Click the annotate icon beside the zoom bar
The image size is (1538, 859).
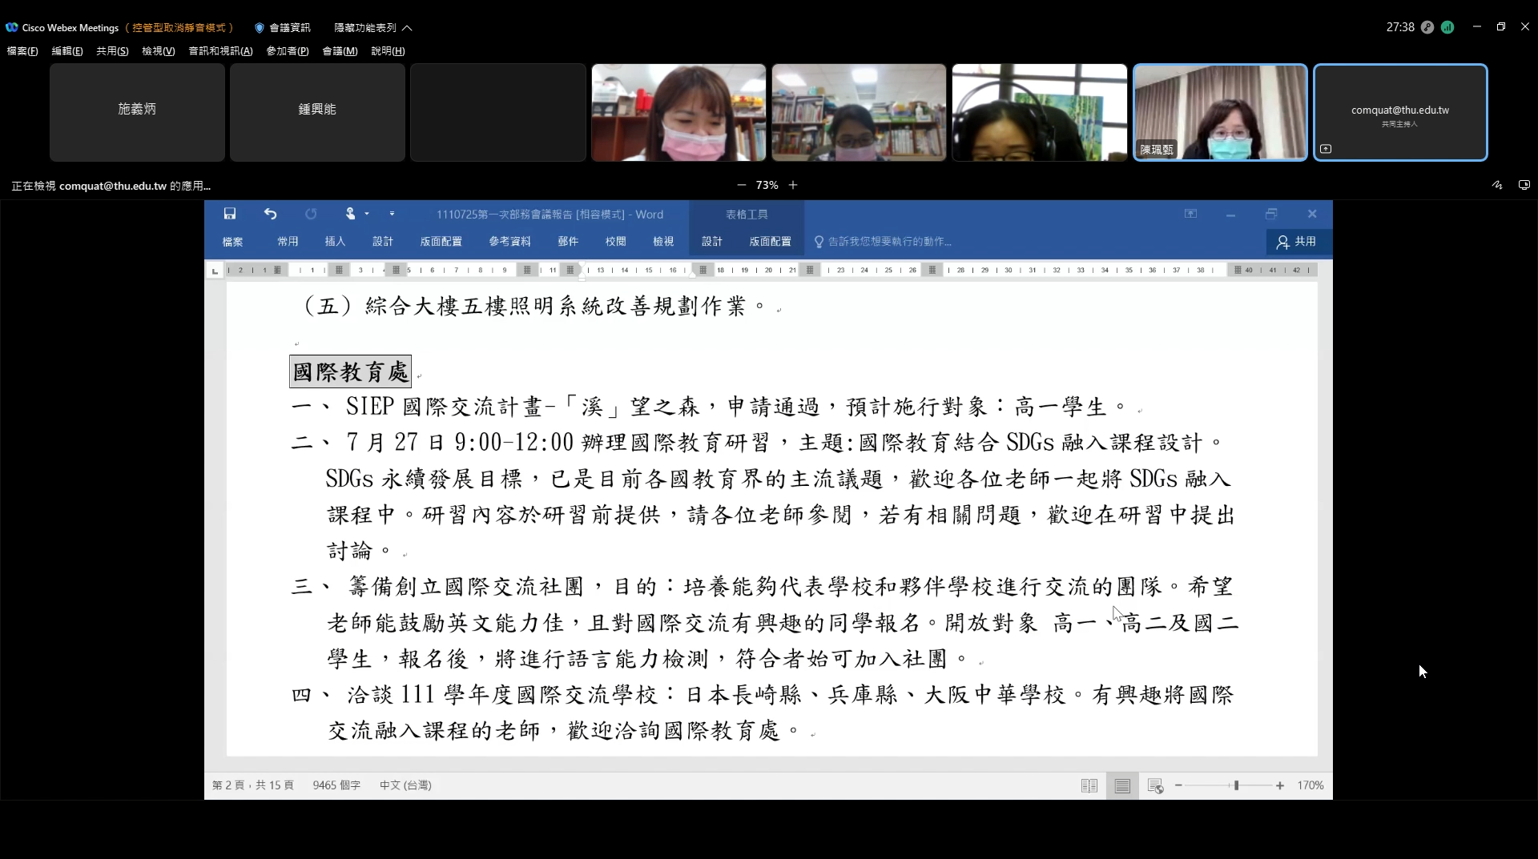1496,185
